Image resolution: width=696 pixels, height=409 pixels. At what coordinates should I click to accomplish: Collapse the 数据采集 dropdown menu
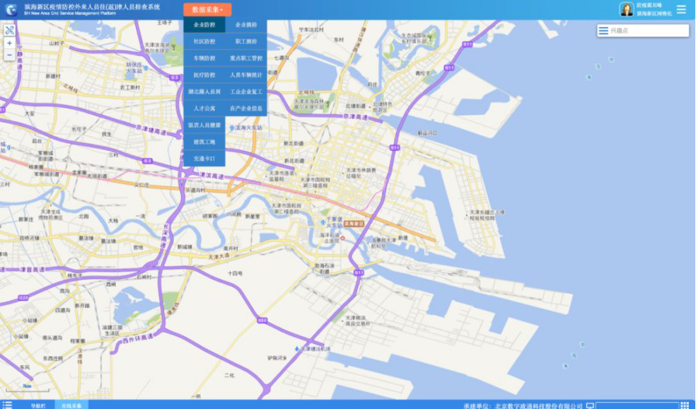(207, 10)
